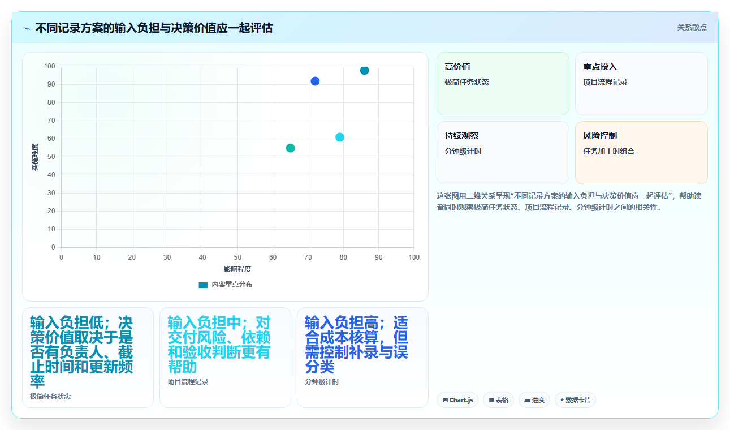The height and width of the screenshot is (430, 730).
Task: Click the lightning icon beside the title
Action: click(x=27, y=28)
